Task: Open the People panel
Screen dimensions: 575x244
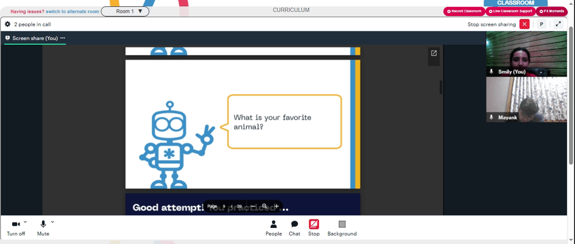Action: pos(274,228)
